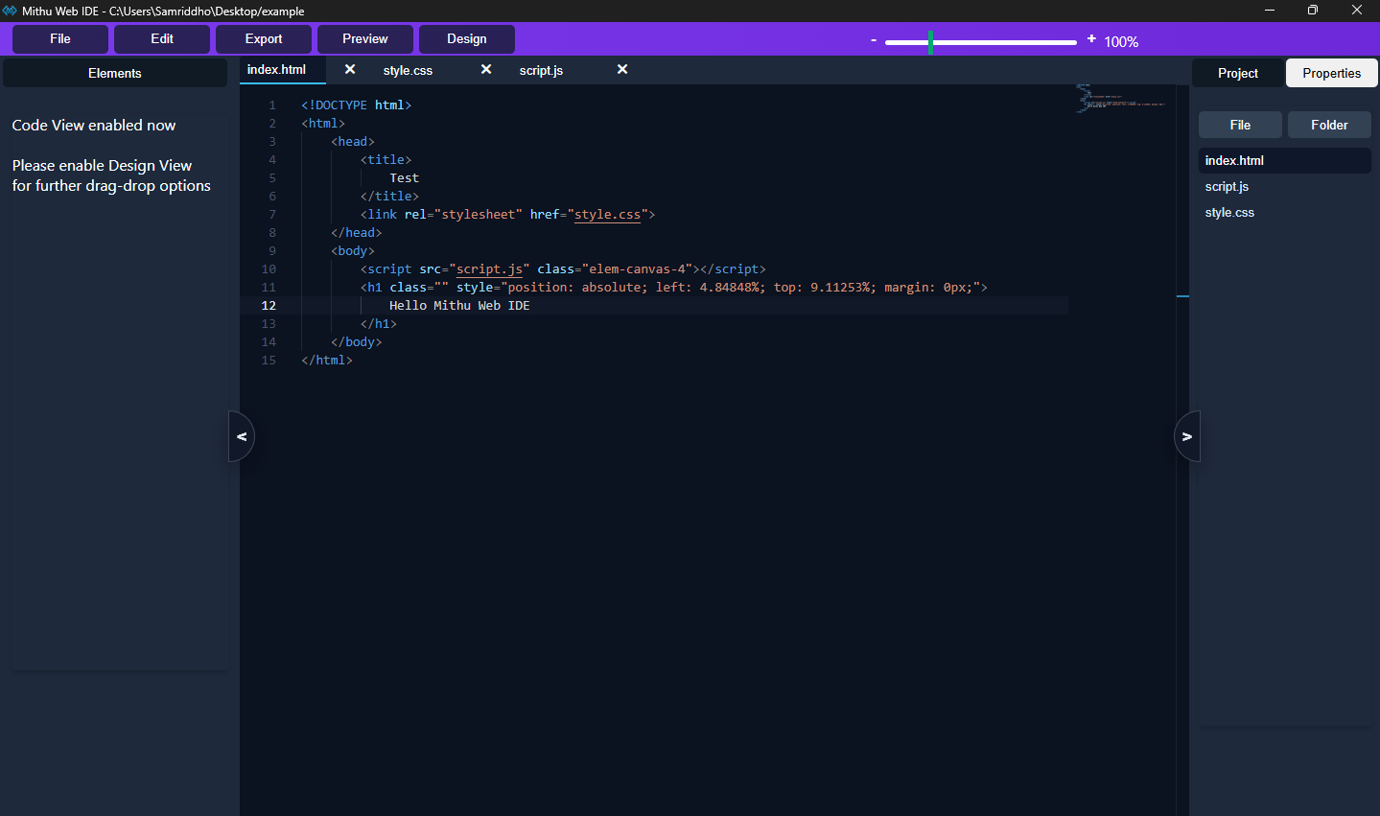
Task: Click line number 1 in gutter
Action: pyautogui.click(x=272, y=105)
